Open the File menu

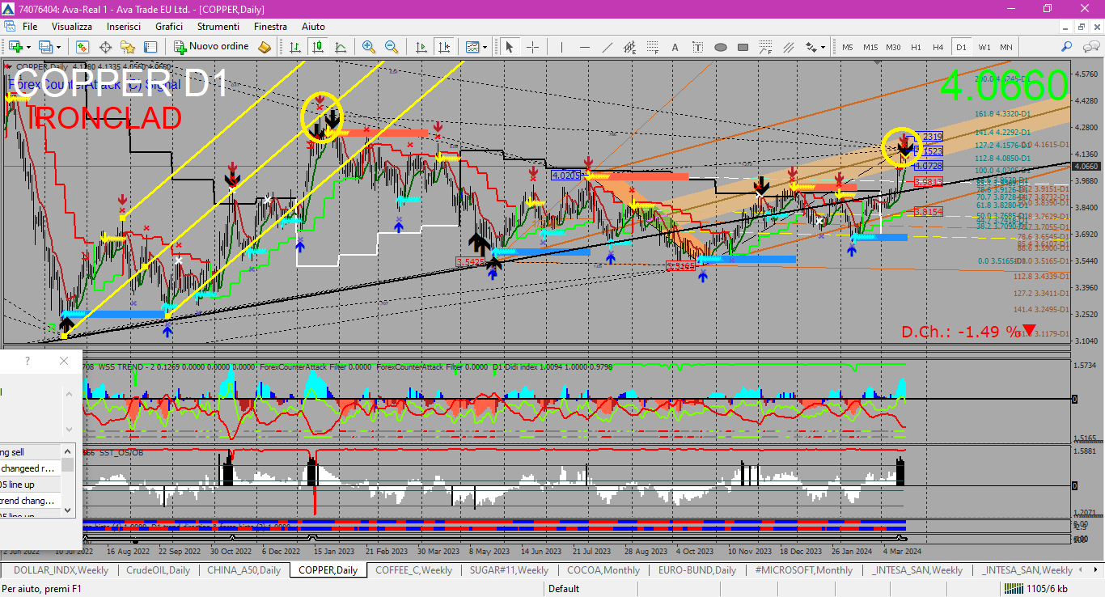click(30, 27)
